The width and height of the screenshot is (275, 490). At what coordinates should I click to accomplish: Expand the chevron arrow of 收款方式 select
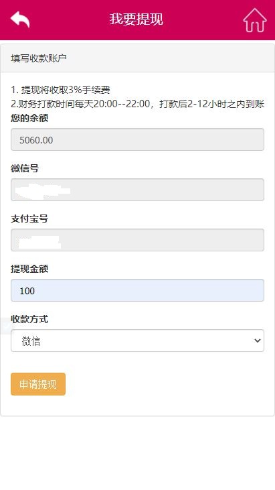point(258,341)
